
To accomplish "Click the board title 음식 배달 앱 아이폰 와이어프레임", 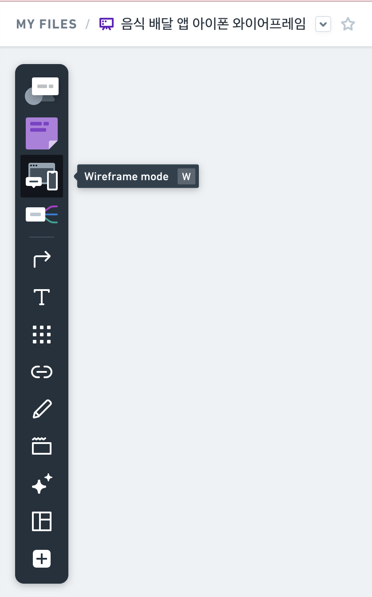I will 213,24.
